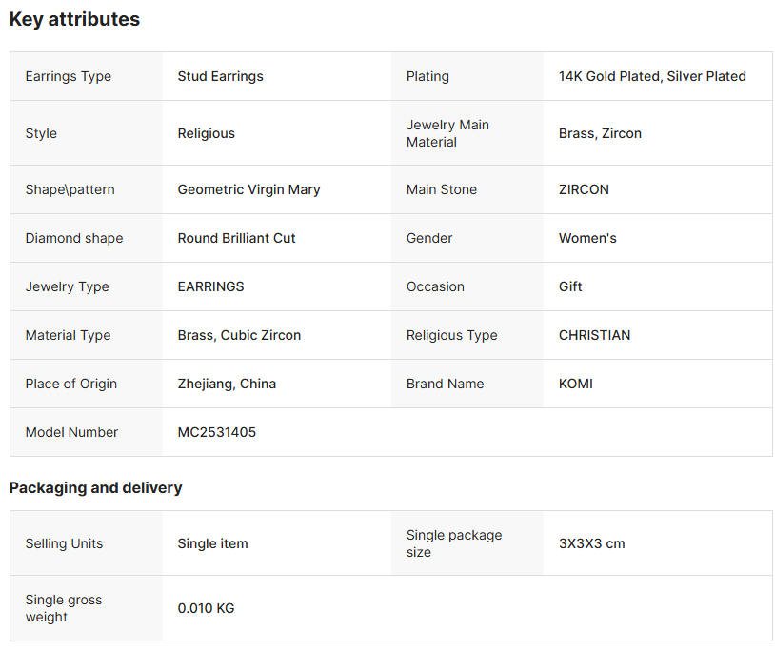Viewport: 775px width, 651px height.
Task: Click the Earrings Type label
Action: 68,76
